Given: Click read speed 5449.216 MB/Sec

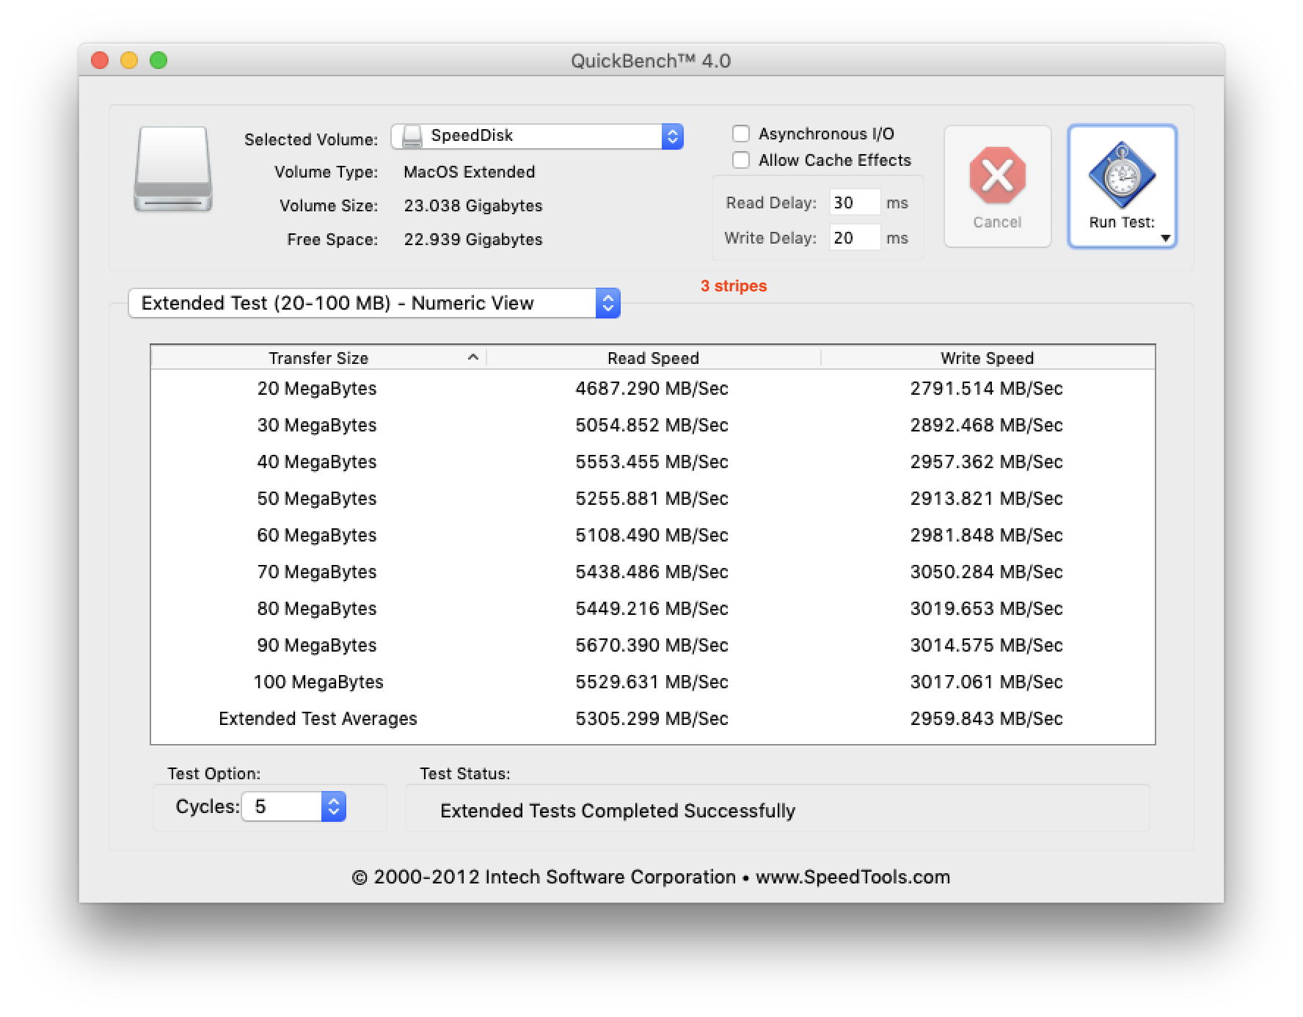Looking at the screenshot, I should click(652, 608).
